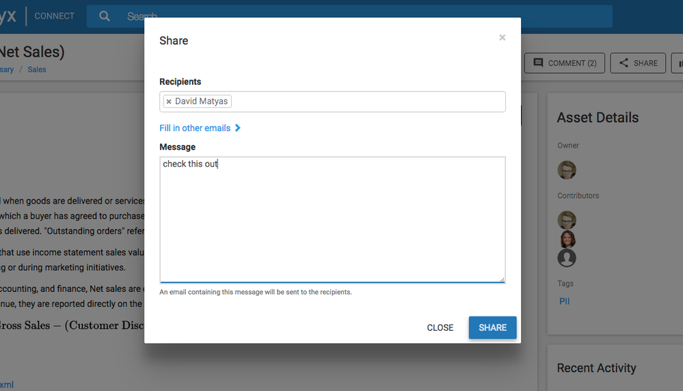Viewport: 683px width, 391px height.
Task: Remove David Matyas from recipients
Action: [x=169, y=101]
